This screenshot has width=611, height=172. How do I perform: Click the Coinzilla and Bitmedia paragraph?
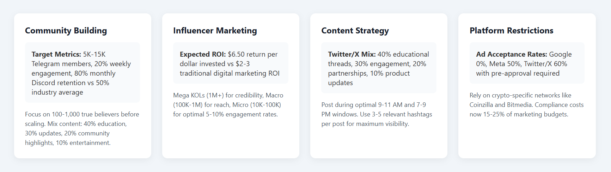click(526, 104)
